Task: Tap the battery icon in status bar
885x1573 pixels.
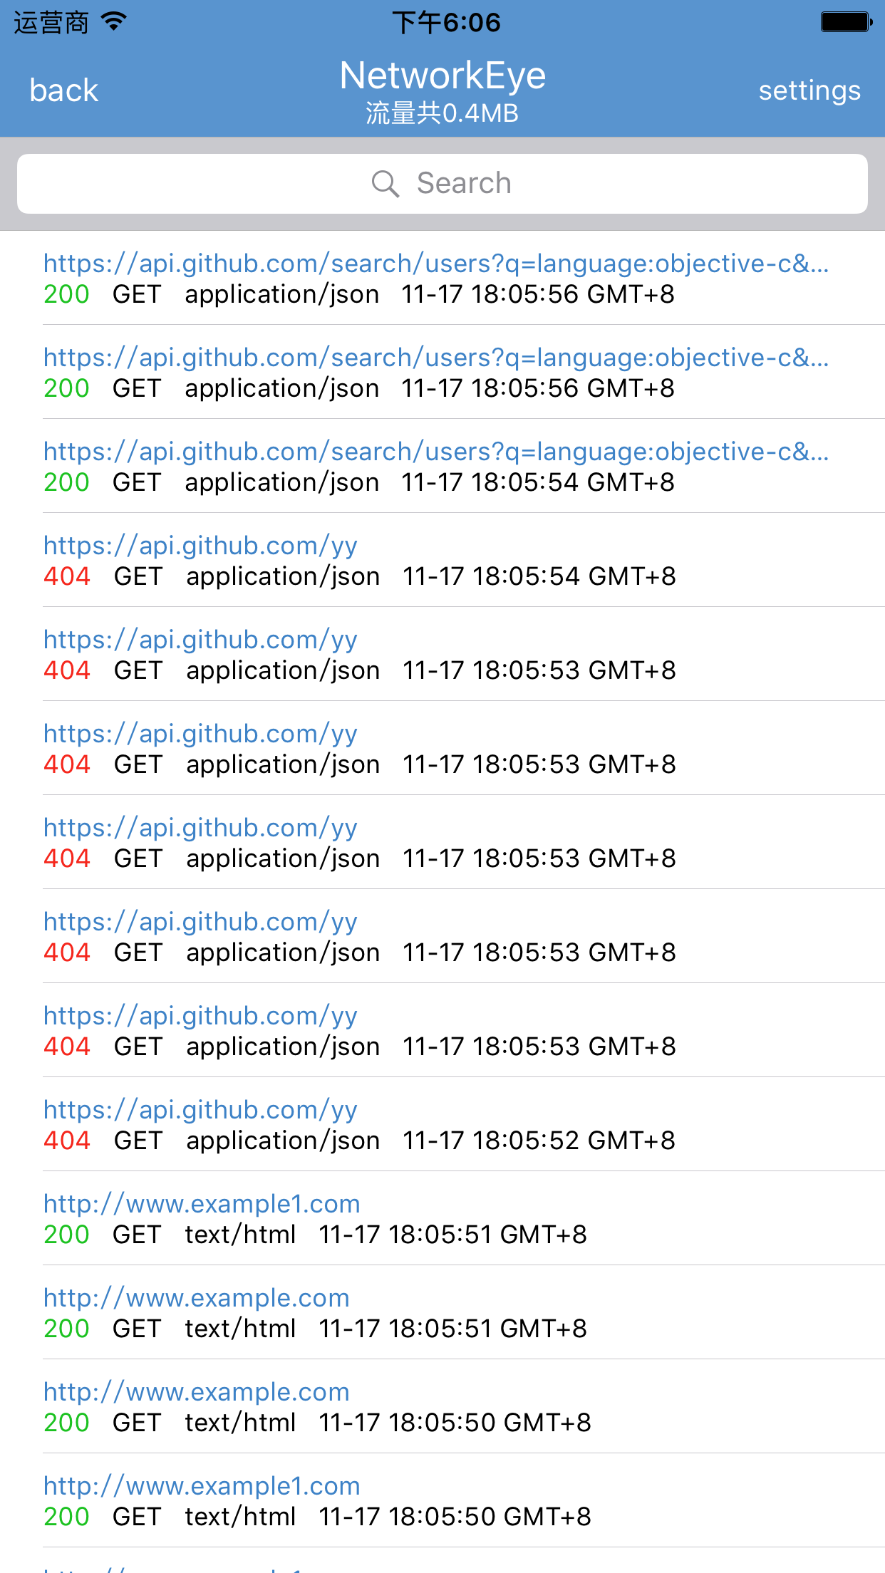Action: coord(846,21)
